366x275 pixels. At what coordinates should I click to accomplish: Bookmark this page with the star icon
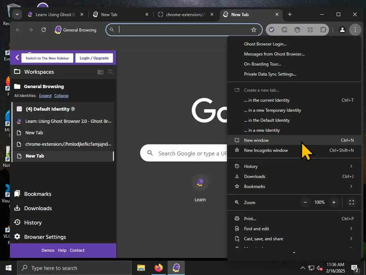254,30
